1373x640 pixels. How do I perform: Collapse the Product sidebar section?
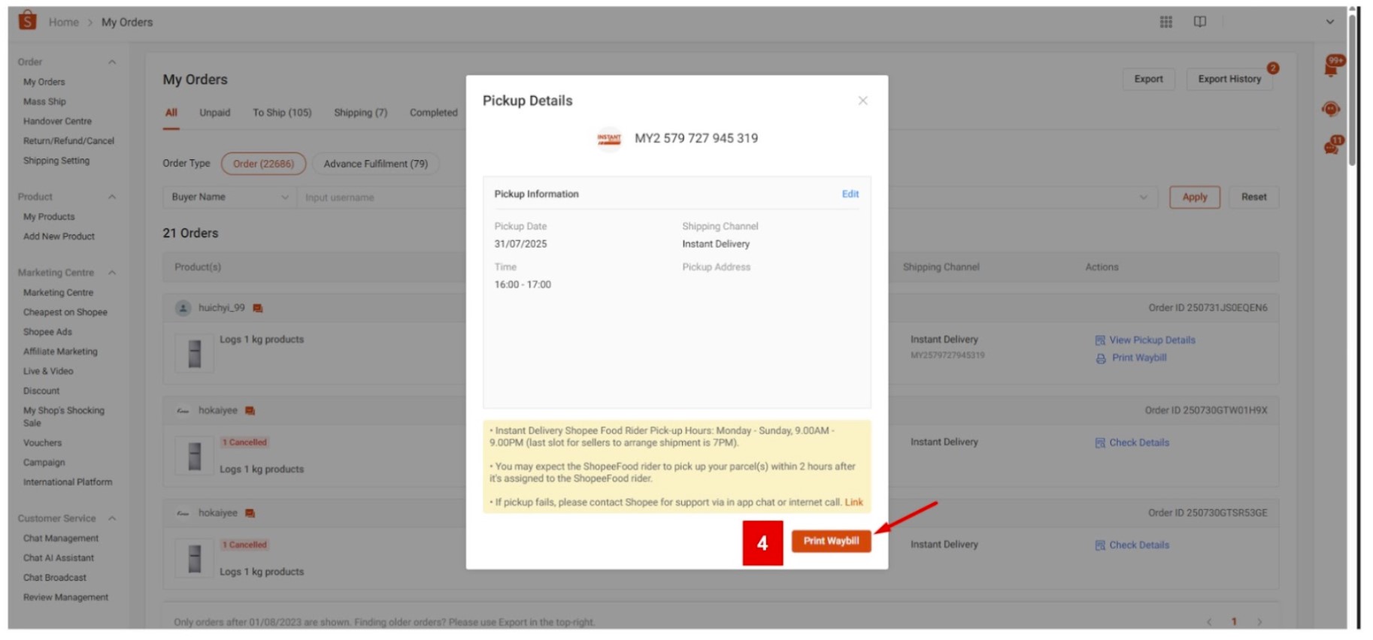pos(112,197)
